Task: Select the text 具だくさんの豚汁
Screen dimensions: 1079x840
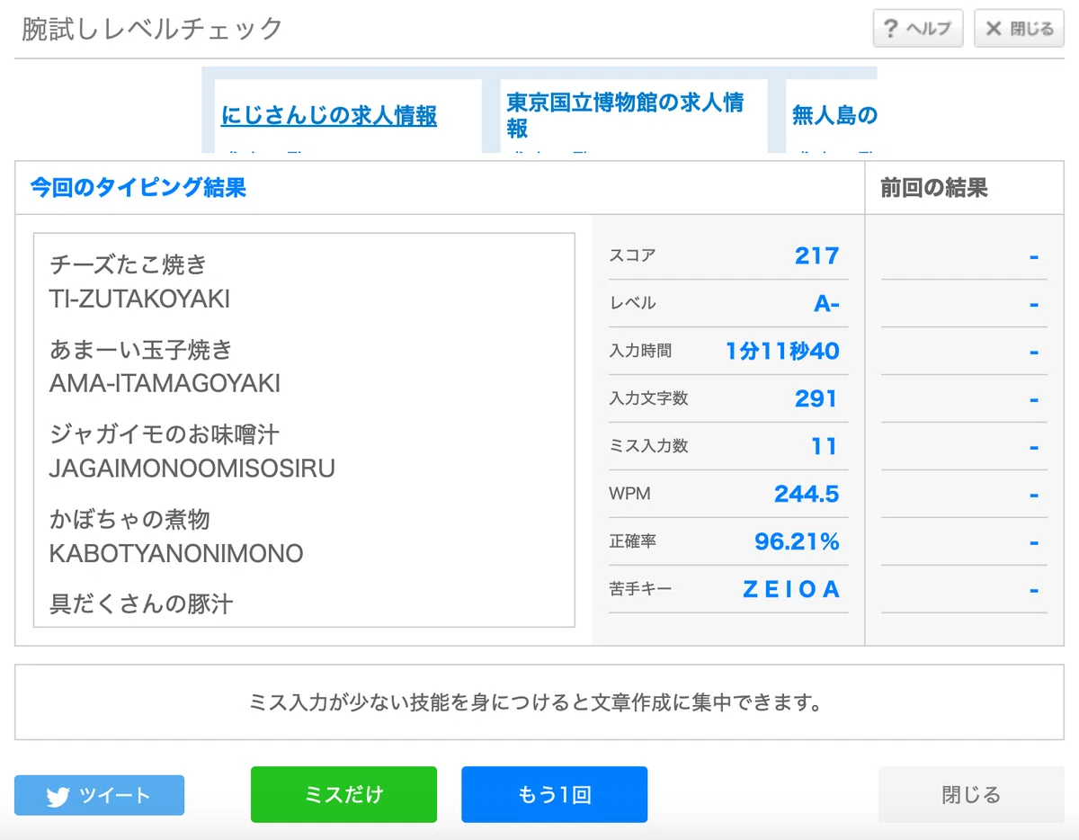Action: pyautogui.click(x=141, y=603)
